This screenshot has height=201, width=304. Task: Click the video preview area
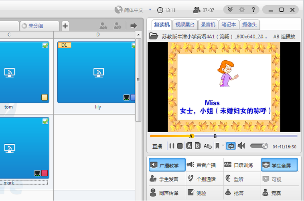pyautogui.click(x=224, y=87)
